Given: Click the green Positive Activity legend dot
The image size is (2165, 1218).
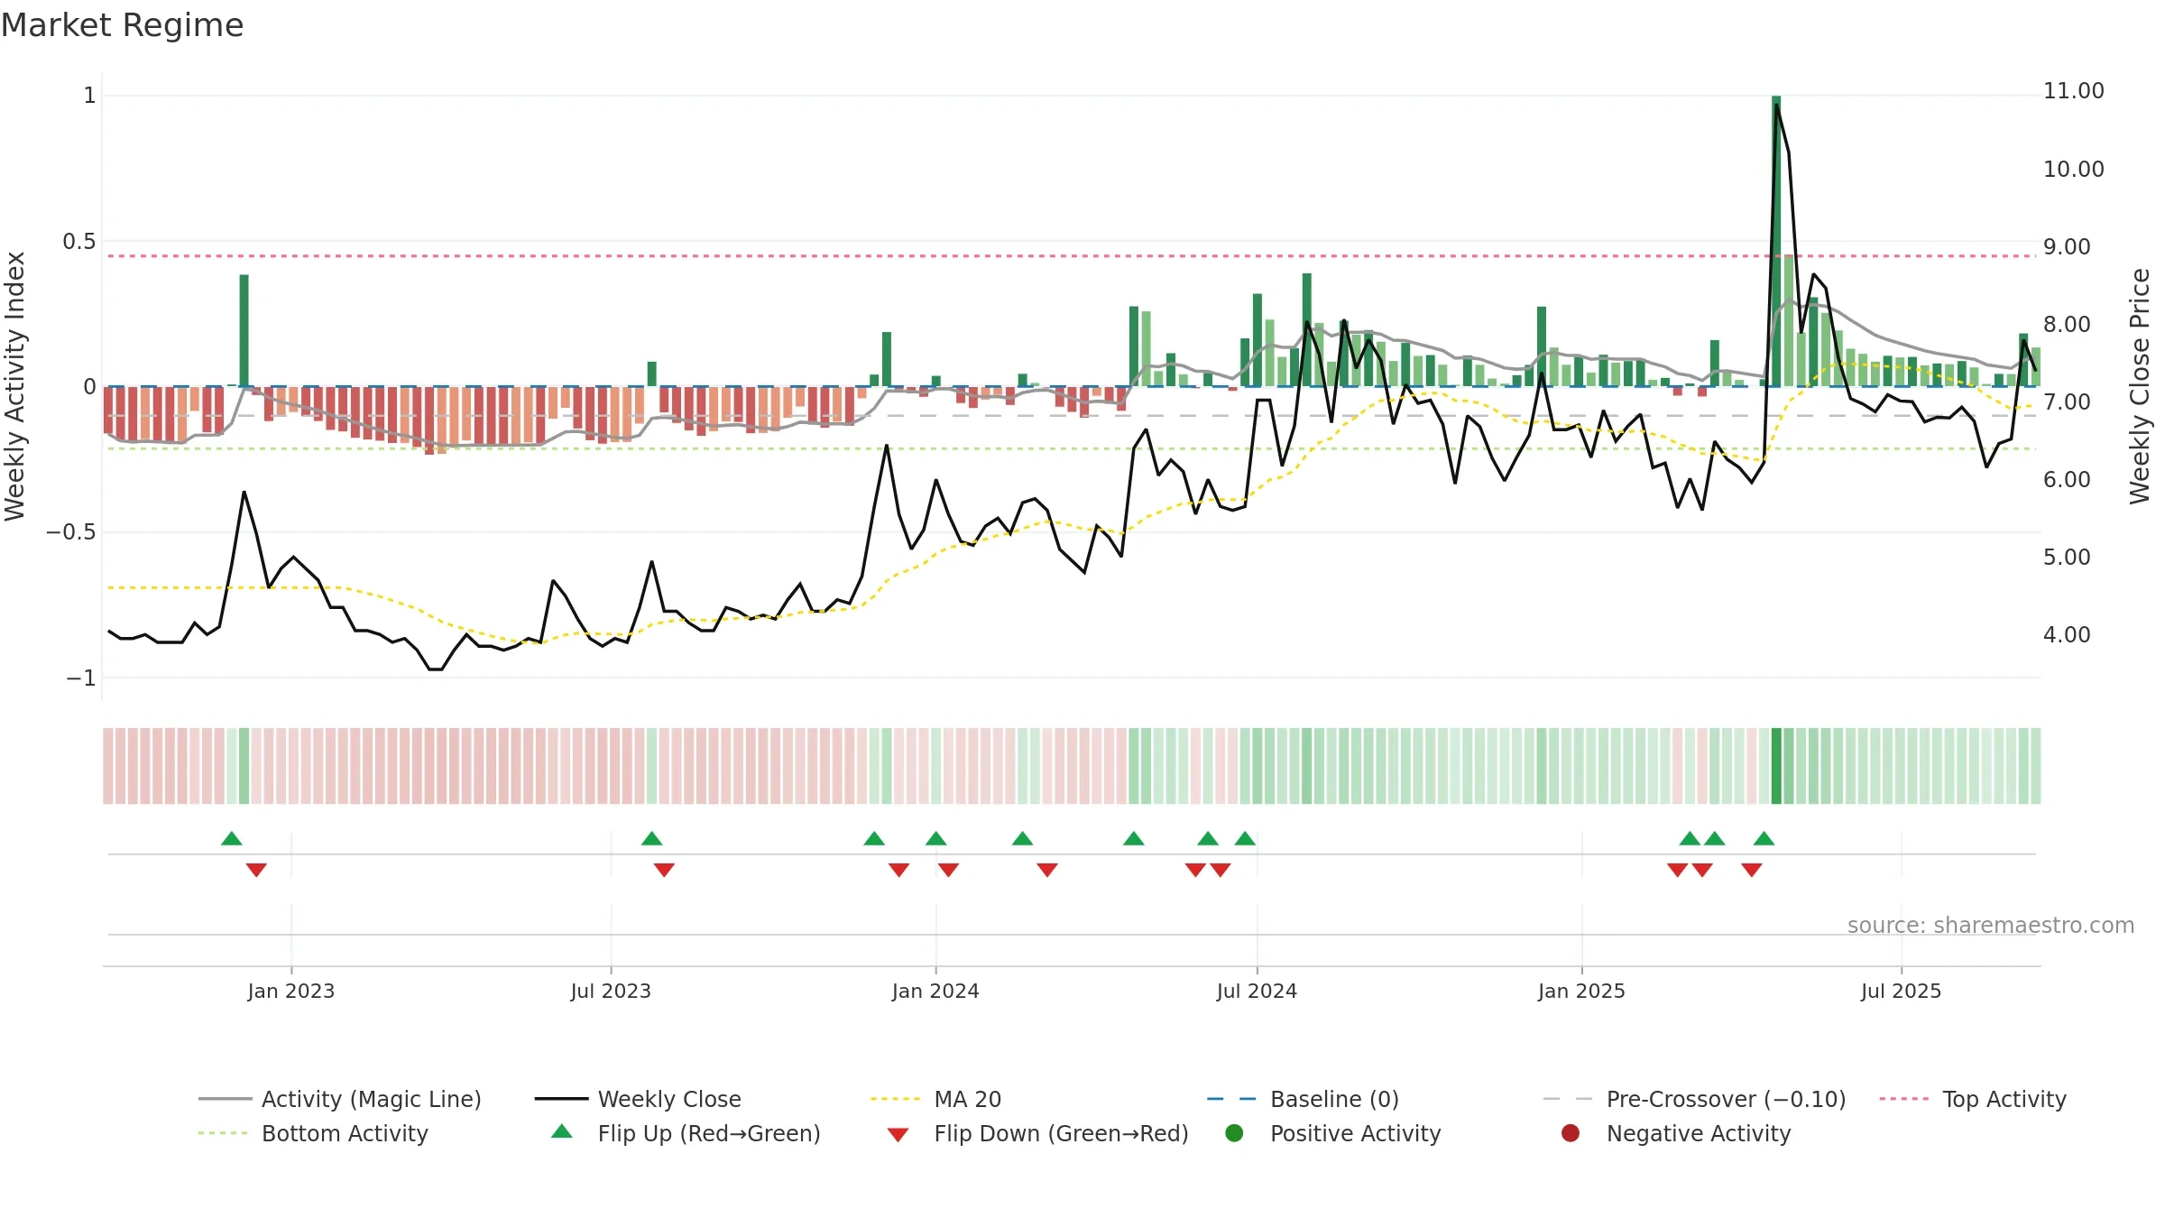Looking at the screenshot, I should (x=1234, y=1132).
